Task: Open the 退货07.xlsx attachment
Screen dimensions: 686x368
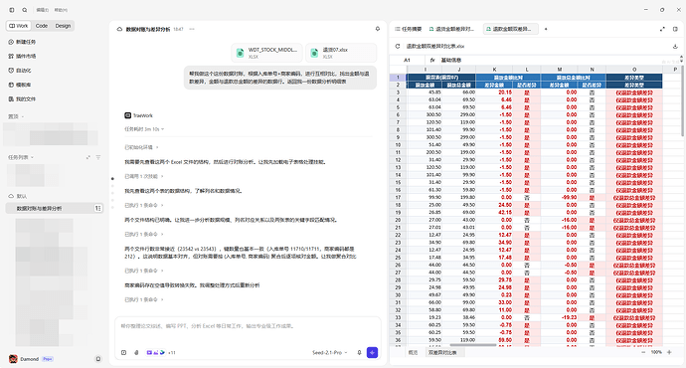Action: pos(341,53)
